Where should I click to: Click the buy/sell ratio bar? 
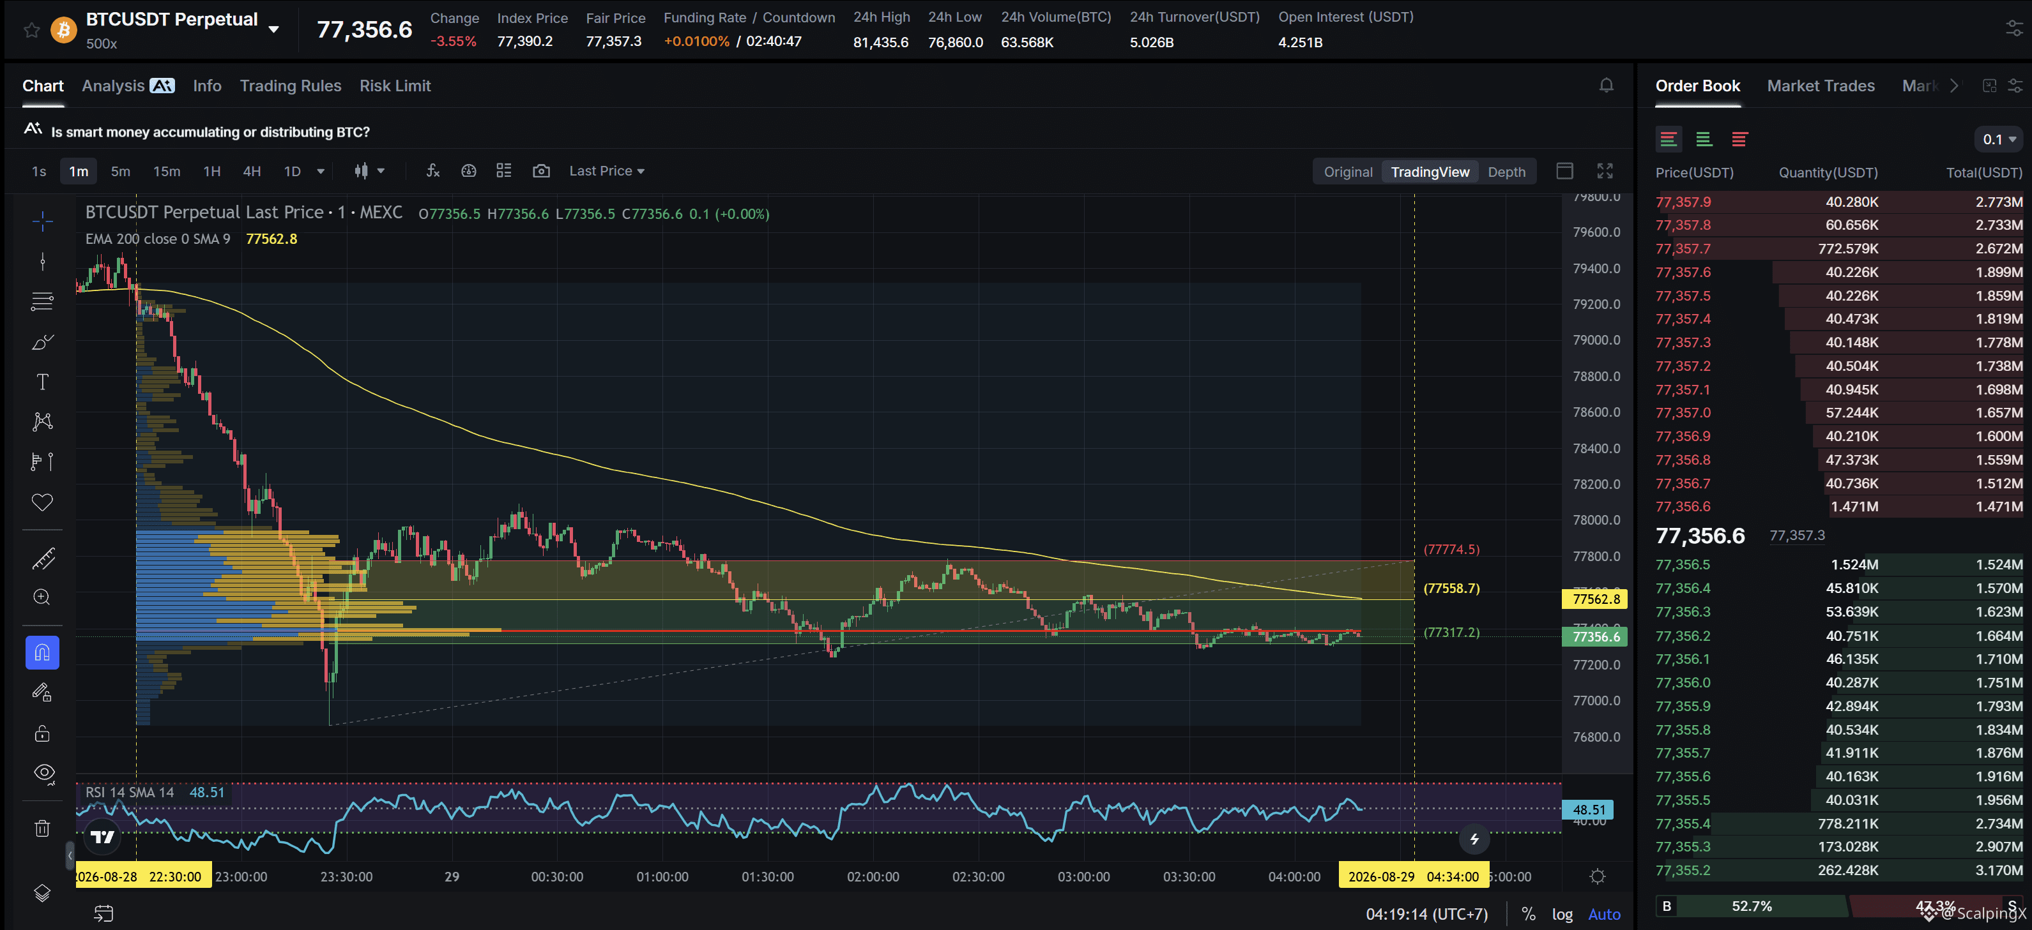1838,906
